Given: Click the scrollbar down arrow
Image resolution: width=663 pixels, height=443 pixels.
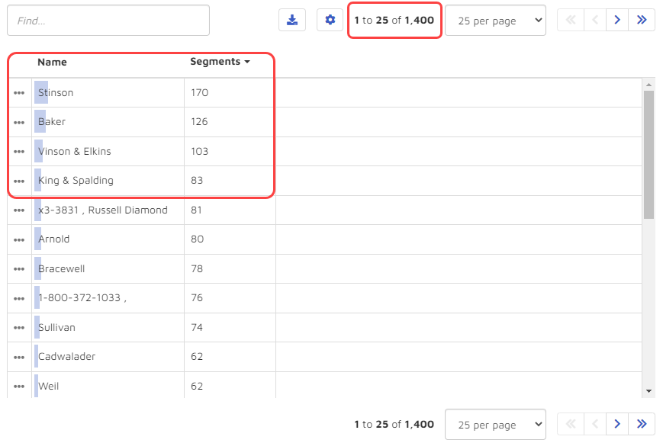Looking at the screenshot, I should click(x=649, y=391).
